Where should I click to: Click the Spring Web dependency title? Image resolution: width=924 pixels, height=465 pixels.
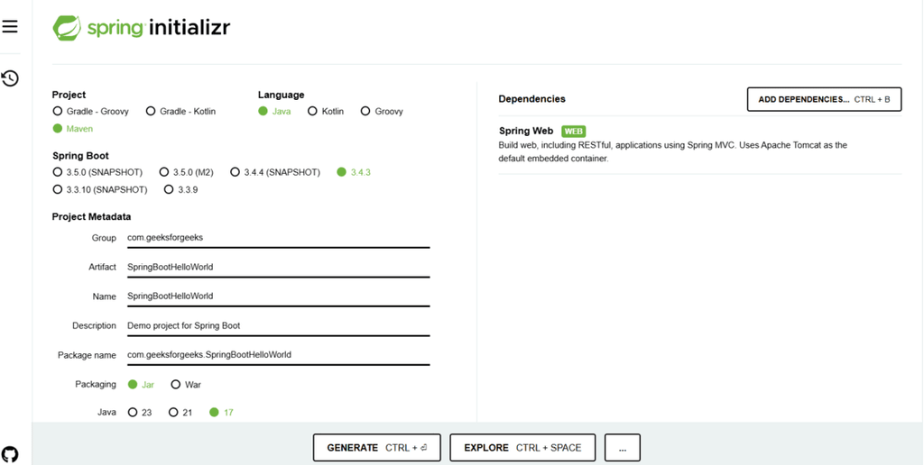pyautogui.click(x=526, y=132)
